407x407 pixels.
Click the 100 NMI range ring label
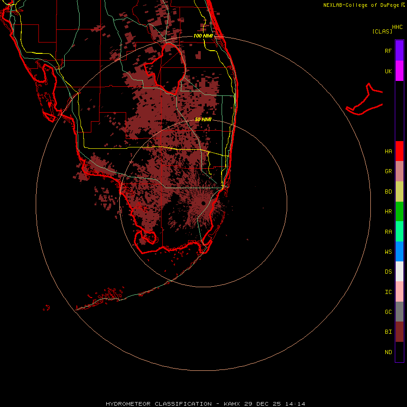point(203,36)
